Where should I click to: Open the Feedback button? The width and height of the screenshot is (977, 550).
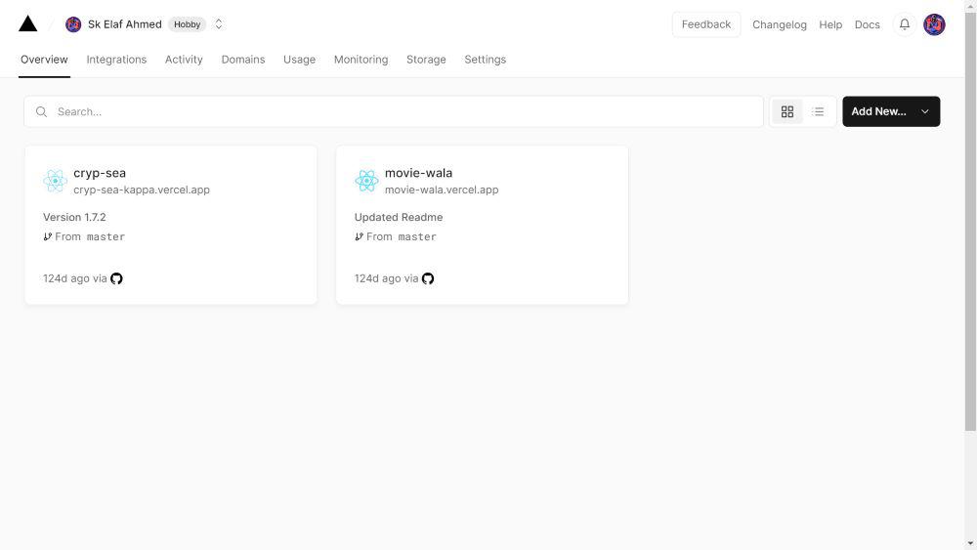pos(706,24)
